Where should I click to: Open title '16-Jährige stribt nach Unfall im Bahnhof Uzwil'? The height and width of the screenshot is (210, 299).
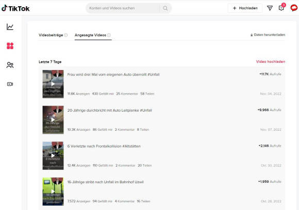coord(106,182)
